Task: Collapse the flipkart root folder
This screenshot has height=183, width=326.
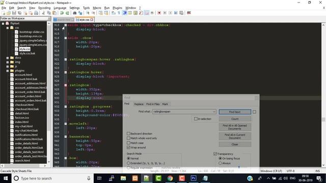Action: (3, 23)
